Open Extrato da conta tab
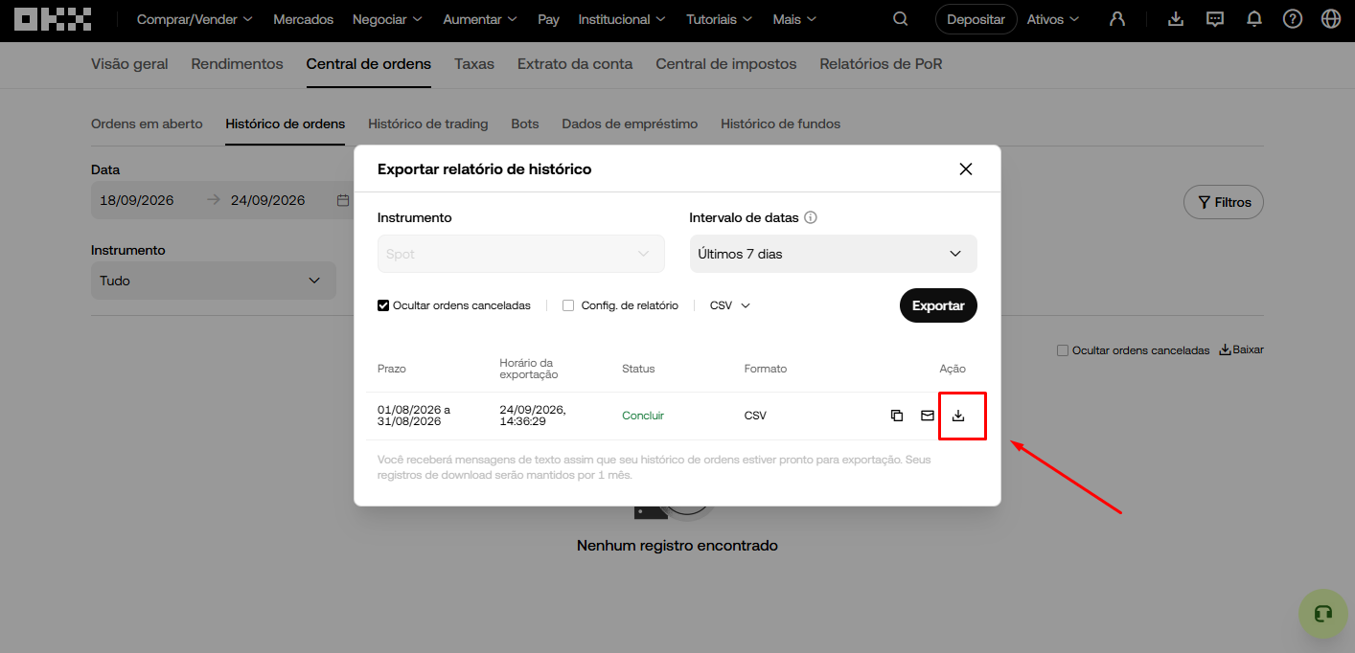The width and height of the screenshot is (1355, 653). tap(575, 64)
